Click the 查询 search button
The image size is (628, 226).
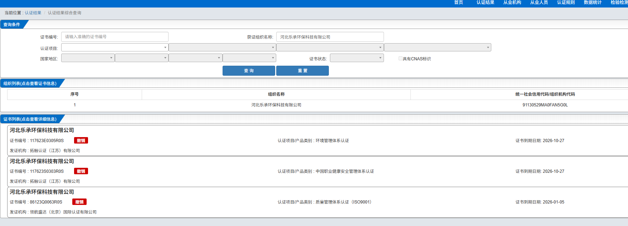pos(249,71)
